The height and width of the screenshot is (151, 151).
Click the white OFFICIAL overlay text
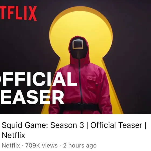[39, 79]
